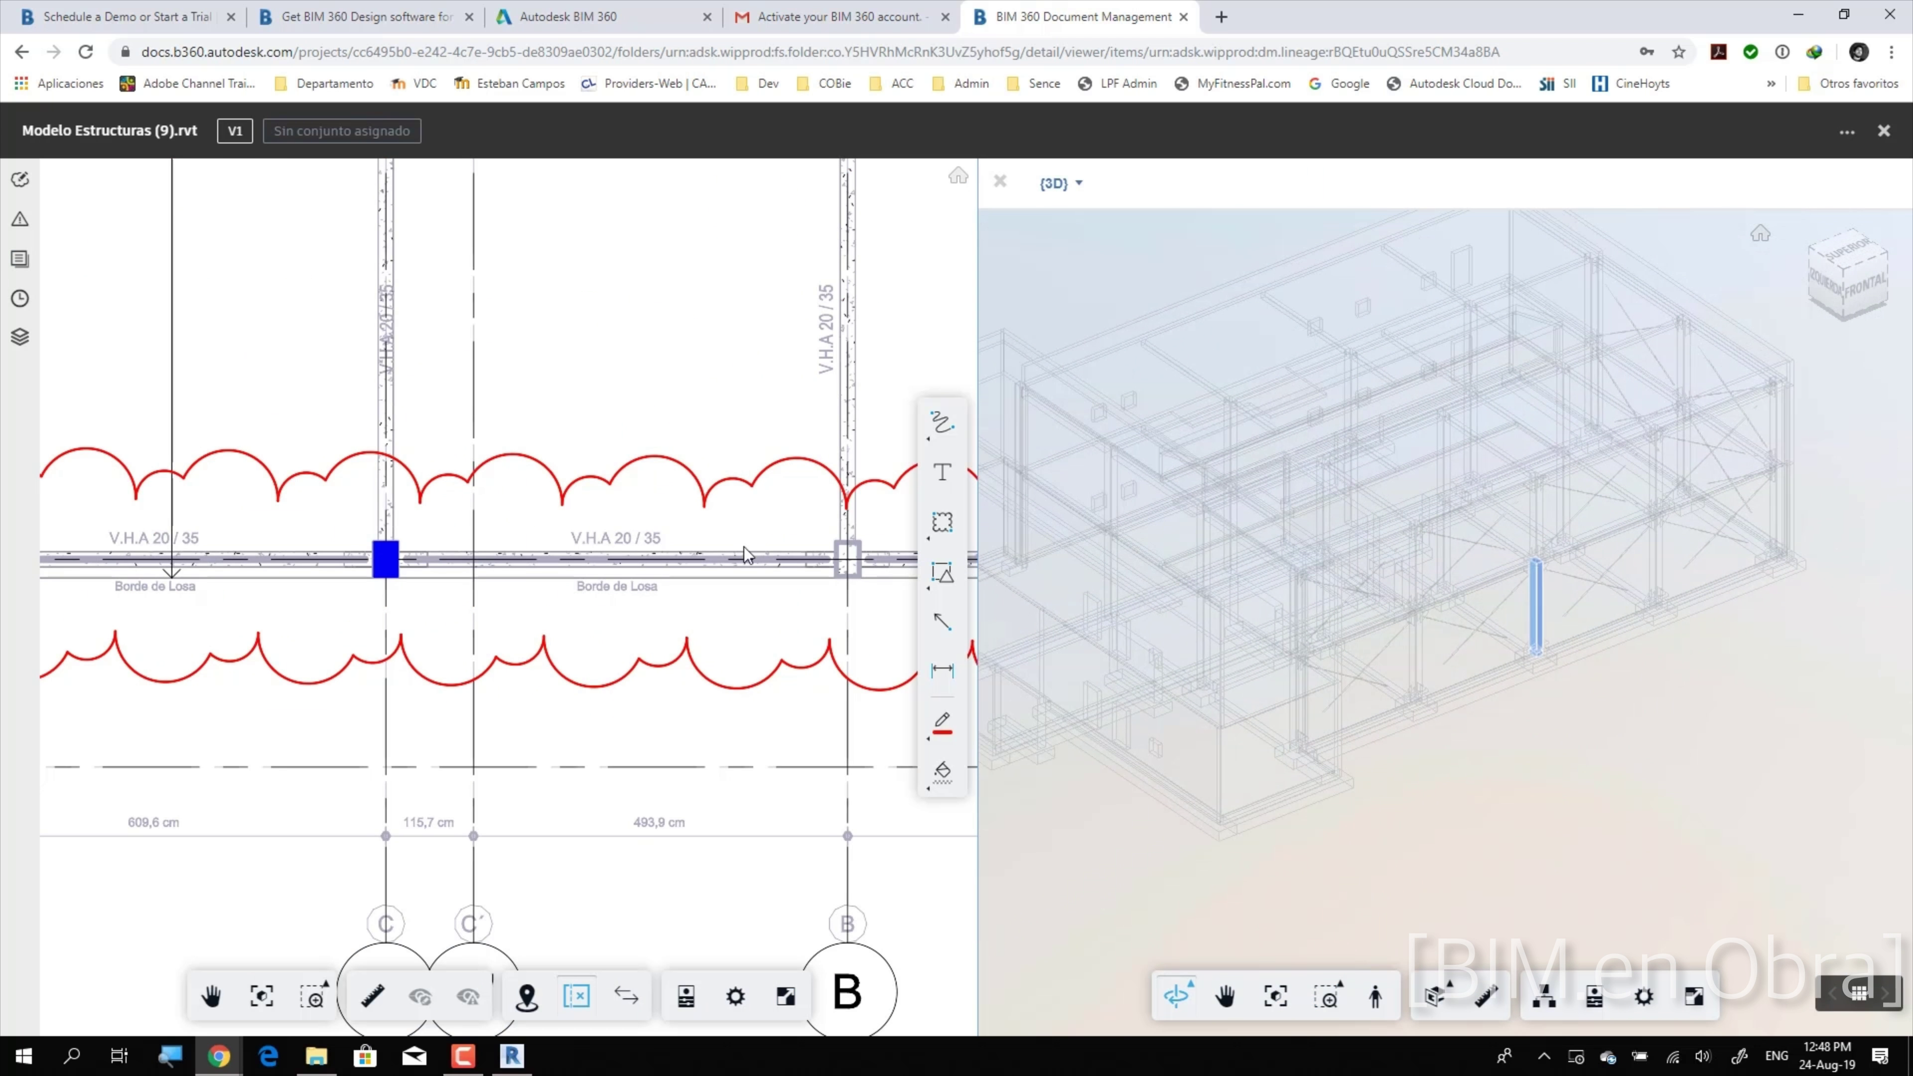Open the model browser in the 3D viewer

coord(1543,996)
